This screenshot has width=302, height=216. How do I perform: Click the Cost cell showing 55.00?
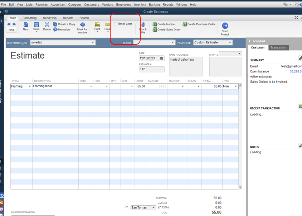(140, 86)
